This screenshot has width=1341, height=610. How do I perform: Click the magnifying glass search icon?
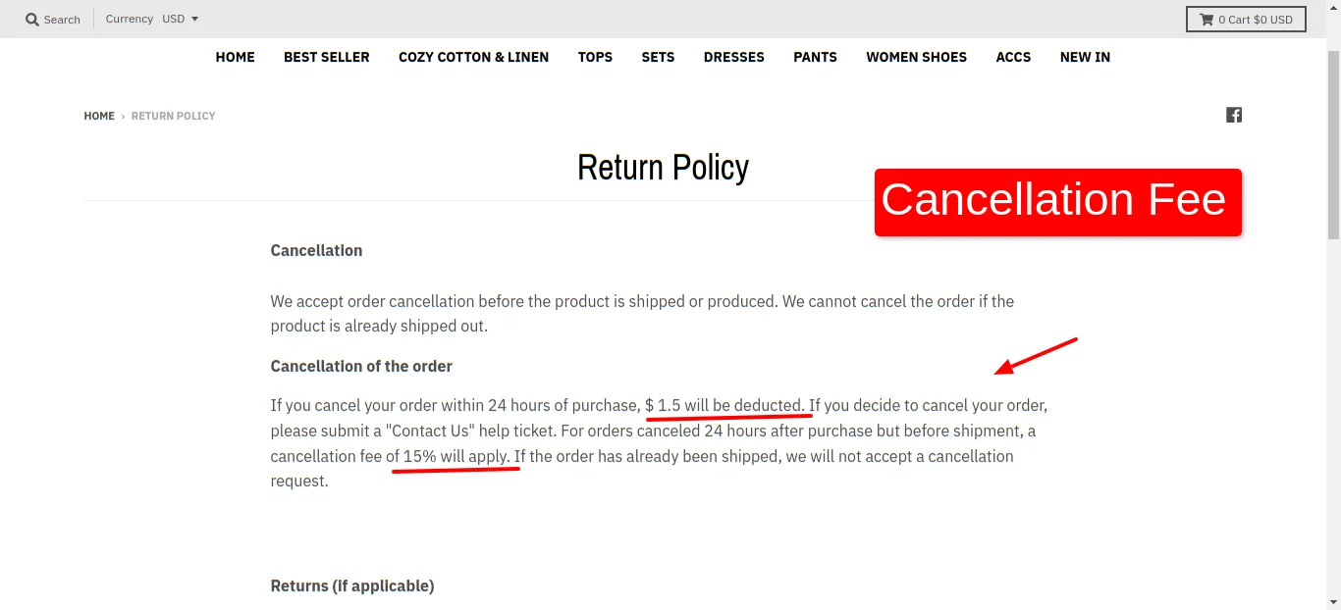32,19
